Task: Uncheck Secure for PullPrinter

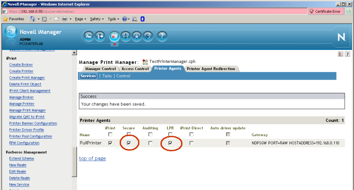Action: 129,143
